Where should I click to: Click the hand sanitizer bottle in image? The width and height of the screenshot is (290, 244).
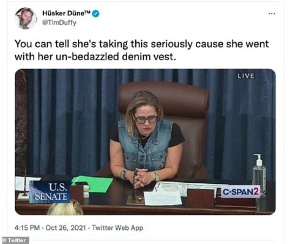(x=259, y=171)
